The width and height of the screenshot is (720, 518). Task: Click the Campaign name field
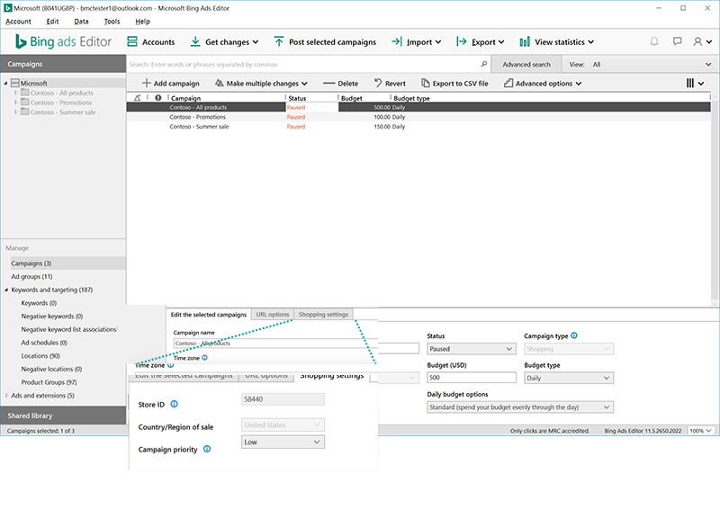pyautogui.click(x=275, y=344)
